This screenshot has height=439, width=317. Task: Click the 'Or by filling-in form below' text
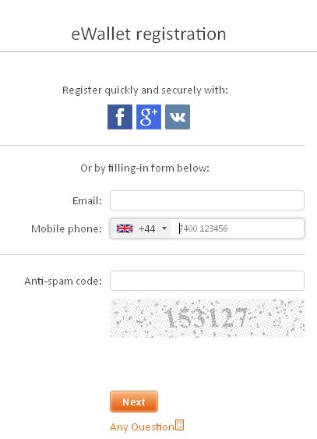[145, 168]
